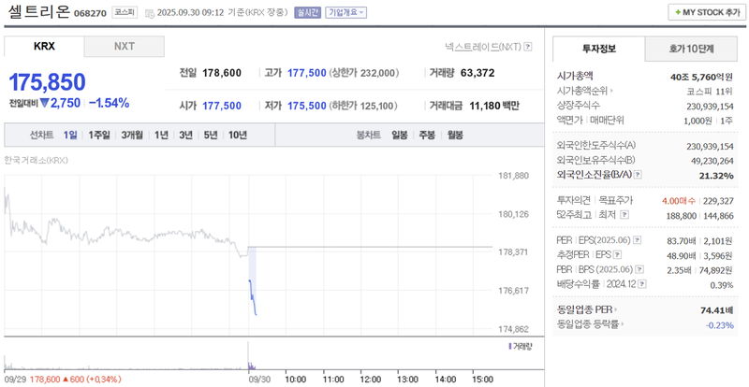Switch chart period to 3개월

pos(132,135)
